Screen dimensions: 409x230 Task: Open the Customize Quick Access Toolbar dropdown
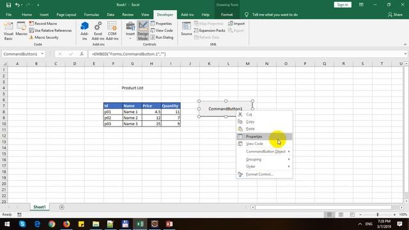click(38, 5)
